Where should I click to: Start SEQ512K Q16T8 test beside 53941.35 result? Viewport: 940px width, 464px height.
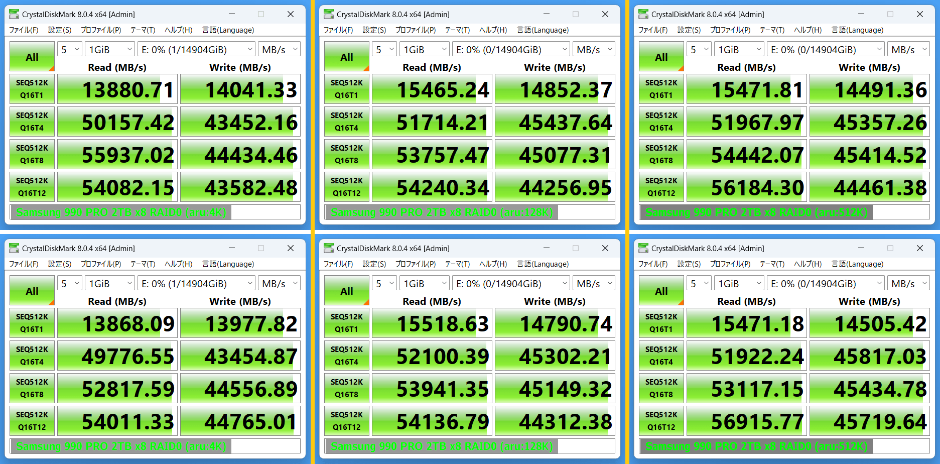[x=347, y=388]
